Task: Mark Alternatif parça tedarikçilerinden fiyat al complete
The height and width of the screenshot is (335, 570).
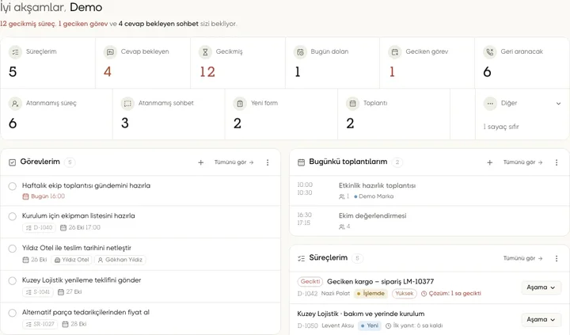Action: 13,313
